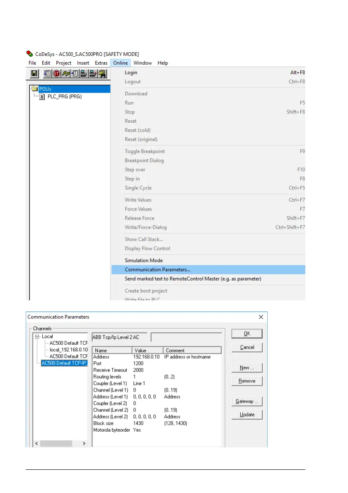Choose Display Flow Control menu entry
Image resolution: width=348 pixels, height=493 pixels.
click(208, 249)
